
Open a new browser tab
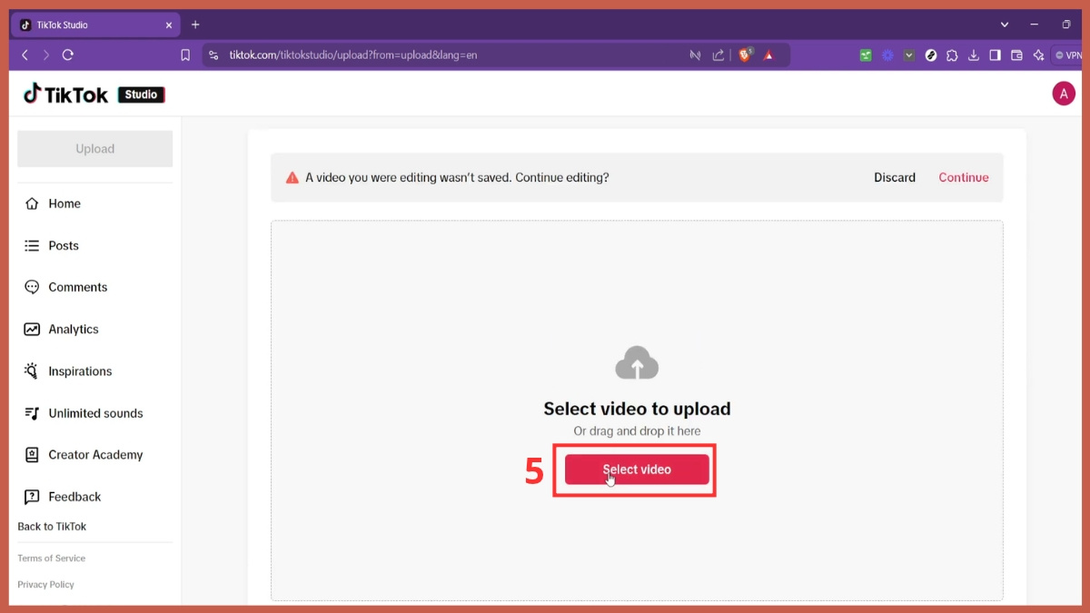[x=195, y=25]
